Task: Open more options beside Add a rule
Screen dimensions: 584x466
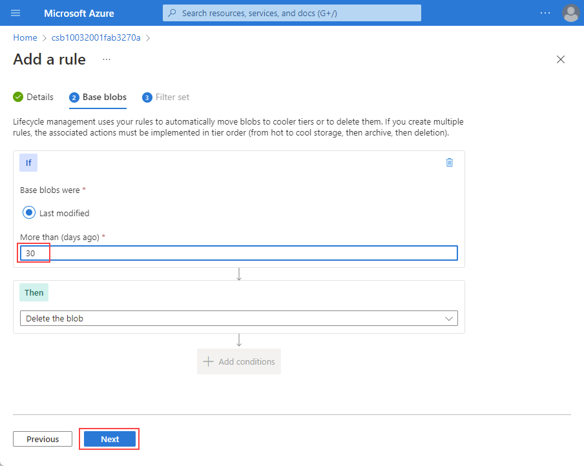Action: (x=107, y=59)
